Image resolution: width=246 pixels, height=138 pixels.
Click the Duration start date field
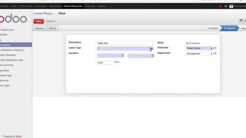(110, 56)
